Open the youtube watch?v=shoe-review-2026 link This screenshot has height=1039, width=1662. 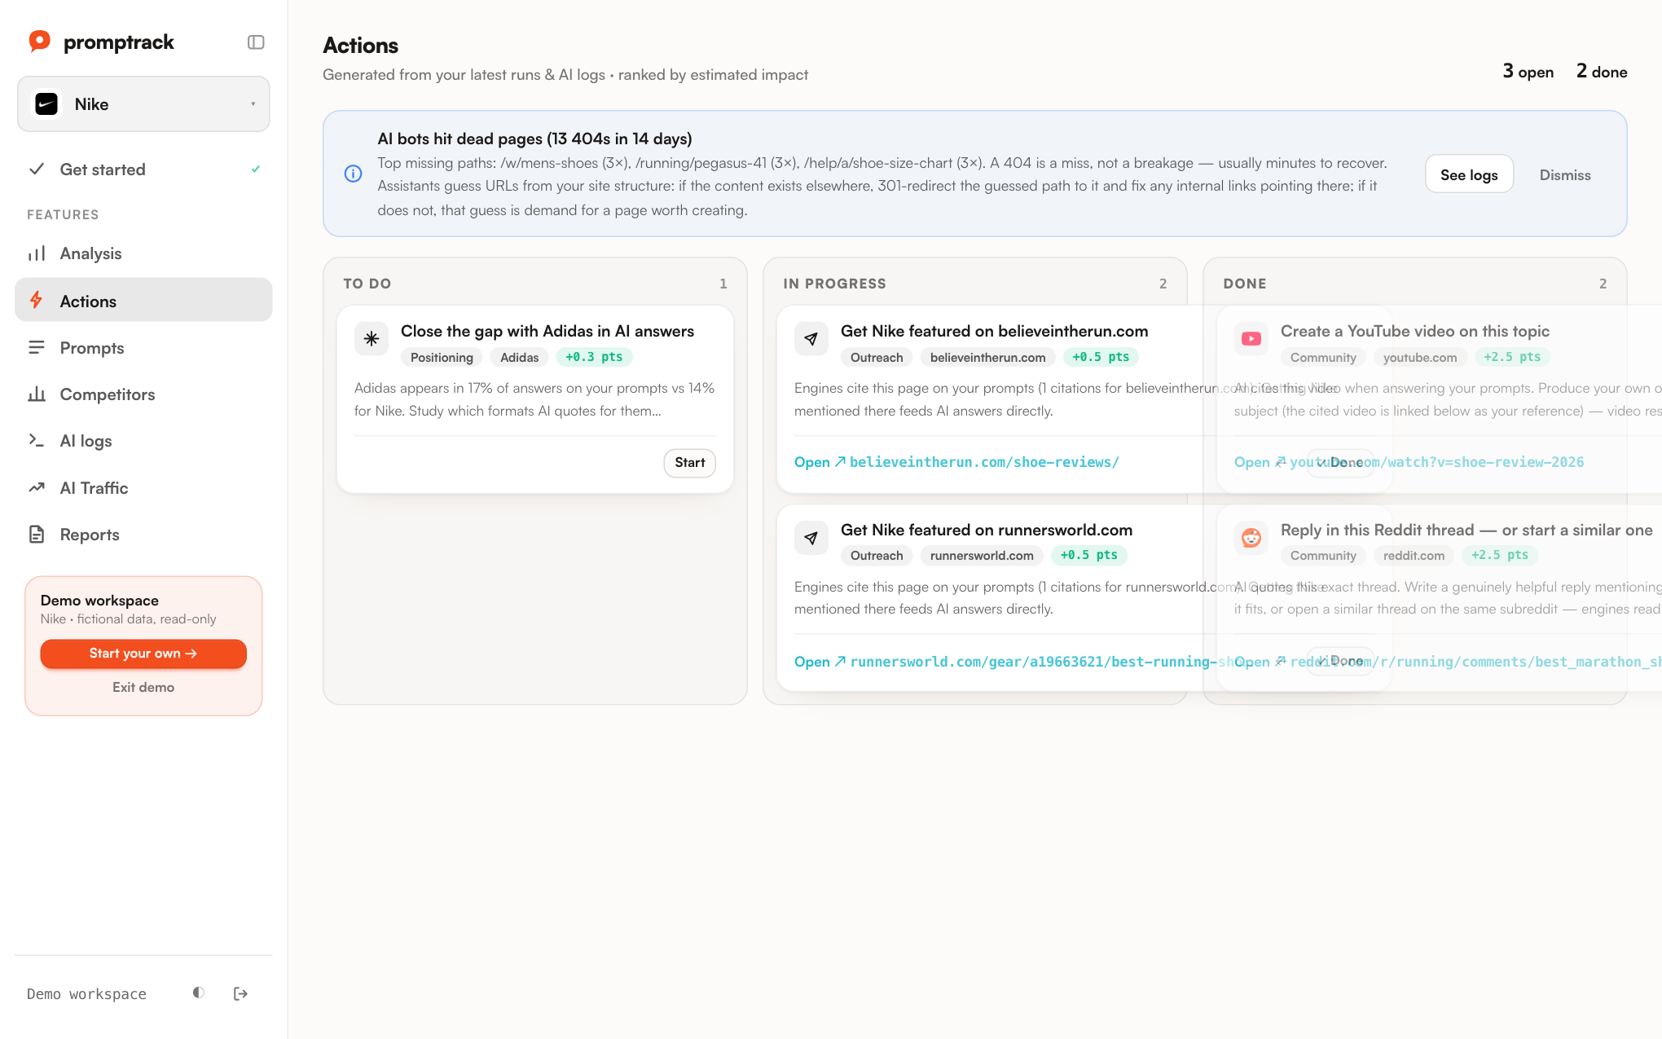click(x=1409, y=462)
